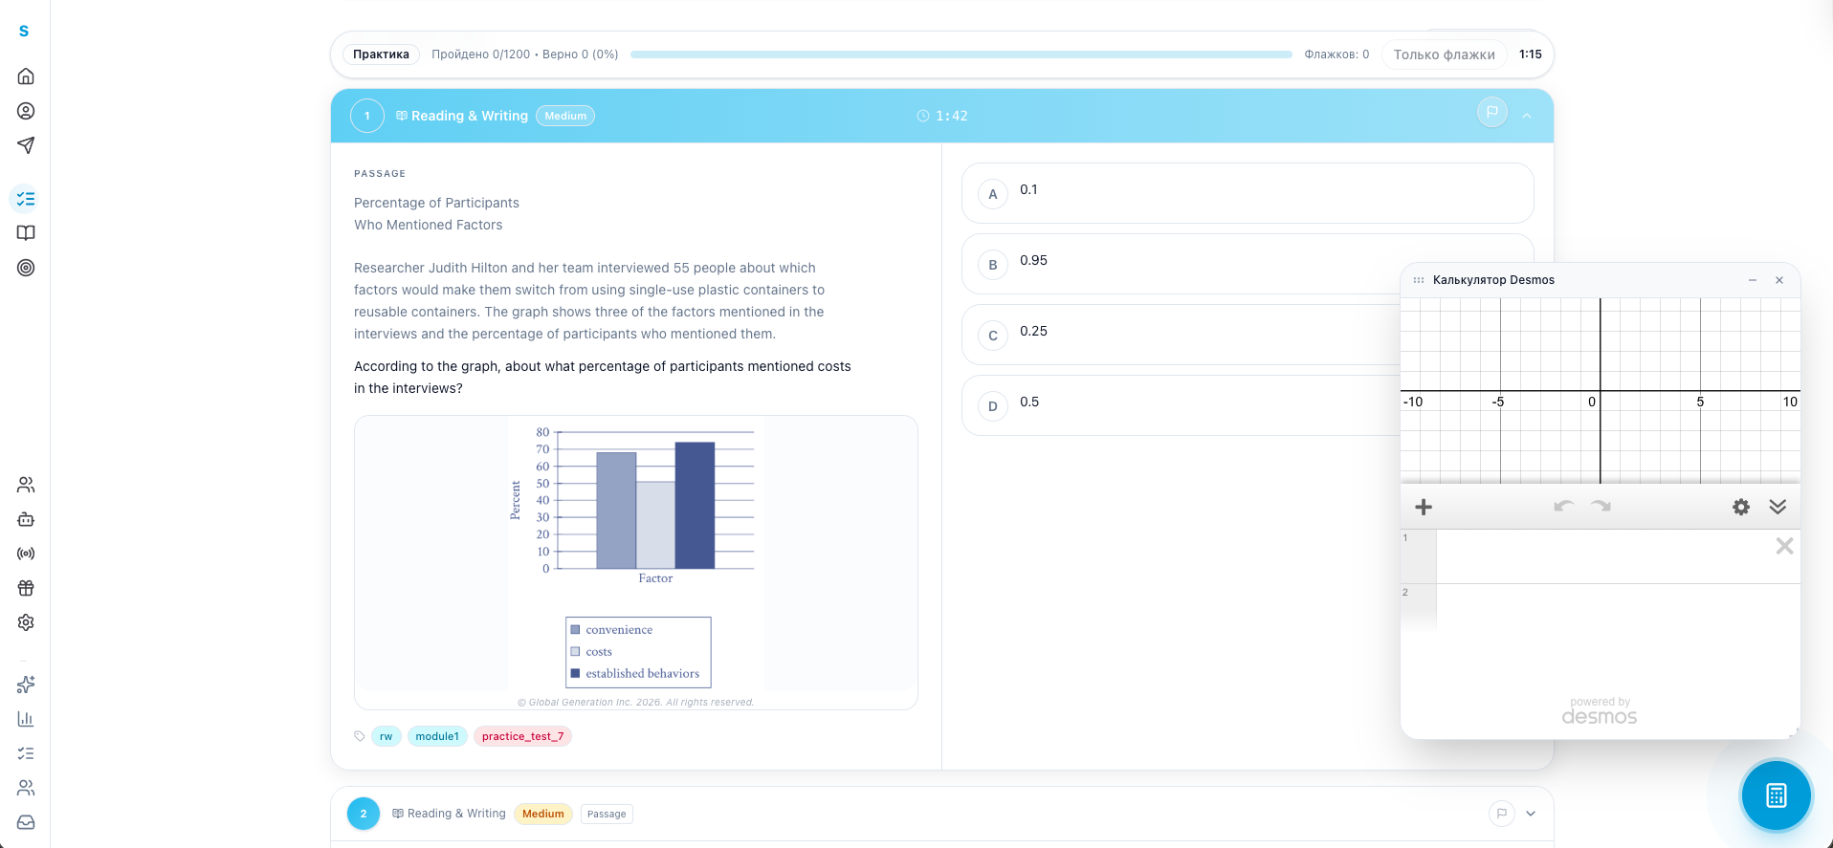Open the user profile icon in the sidebar
This screenshot has height=848, width=1833.
pyautogui.click(x=26, y=111)
